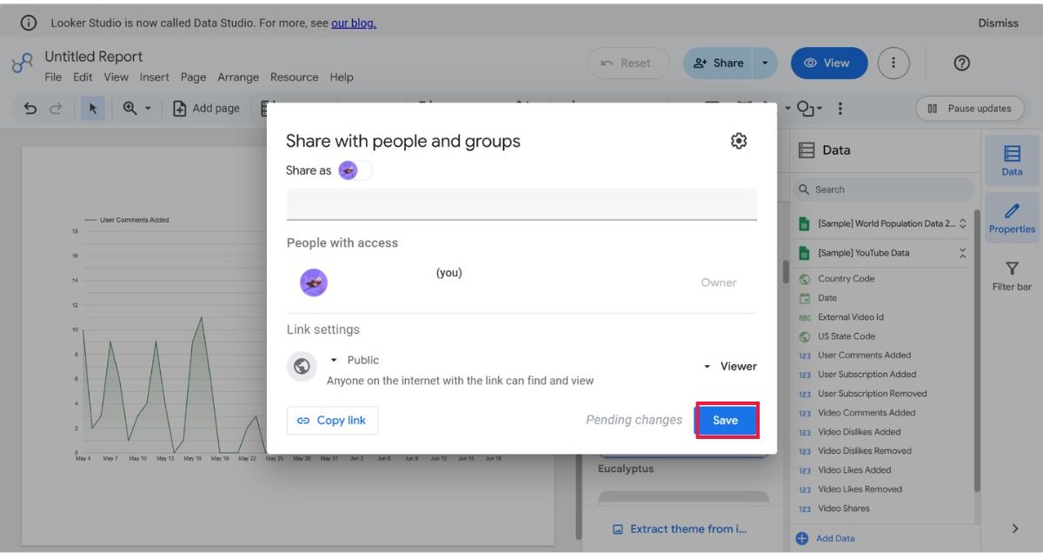Click the zoom magnifier tool
This screenshot has width=1043, height=558.
point(130,109)
